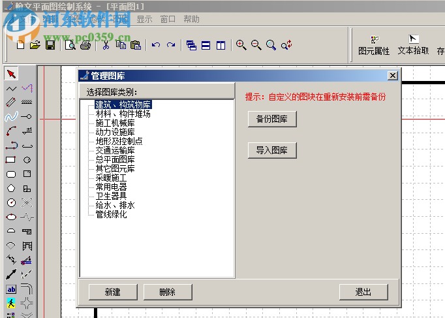Choose the red-outlined ellipse tool
The width and height of the screenshot is (445, 318).
pyautogui.click(x=11, y=217)
